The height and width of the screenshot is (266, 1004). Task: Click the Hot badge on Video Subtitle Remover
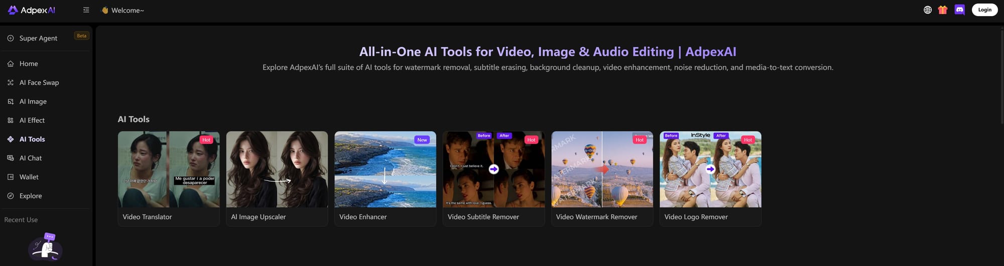click(x=531, y=140)
